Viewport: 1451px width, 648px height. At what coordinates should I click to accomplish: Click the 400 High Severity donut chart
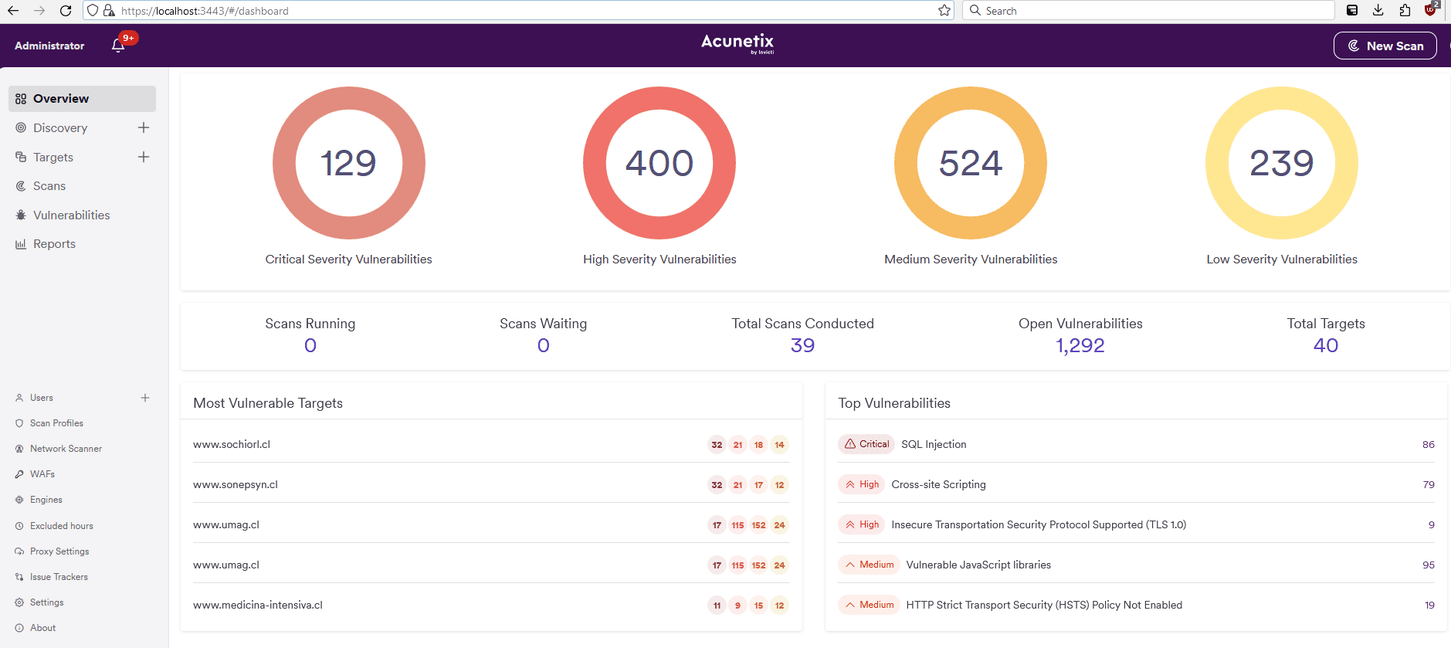point(659,163)
